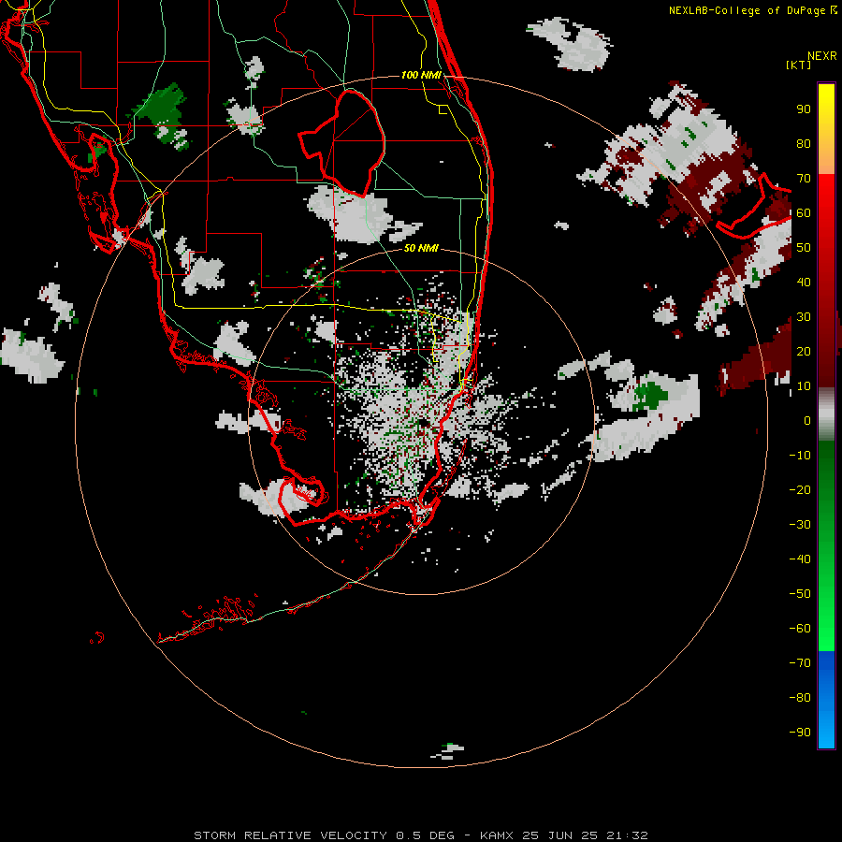Click the 50 value on the velocity scale

[804, 248]
